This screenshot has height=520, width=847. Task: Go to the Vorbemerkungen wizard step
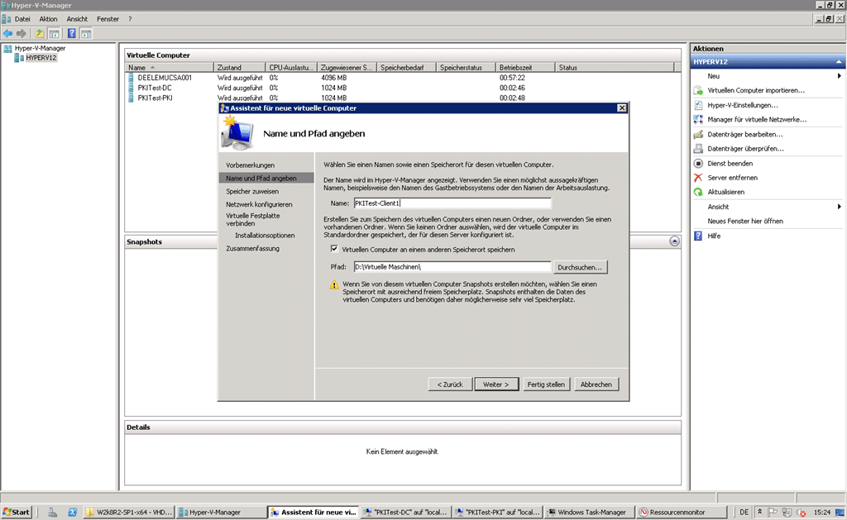coord(250,165)
